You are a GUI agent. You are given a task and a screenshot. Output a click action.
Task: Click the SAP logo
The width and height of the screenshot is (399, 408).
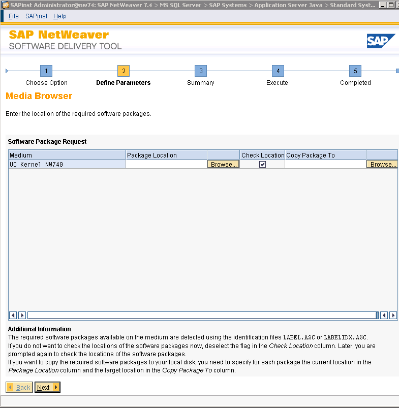[x=381, y=41]
